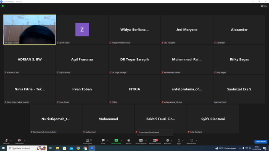Click the Show Captions icon
Screen dimensions: 269x151
pyautogui.click(x=141, y=141)
